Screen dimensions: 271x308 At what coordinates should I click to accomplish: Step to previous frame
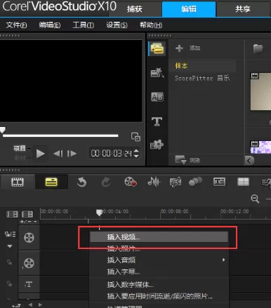tap(58, 154)
